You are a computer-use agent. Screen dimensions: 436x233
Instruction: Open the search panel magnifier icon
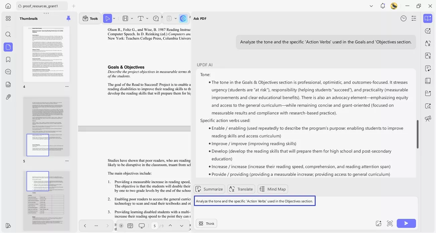pyautogui.click(x=8, y=34)
